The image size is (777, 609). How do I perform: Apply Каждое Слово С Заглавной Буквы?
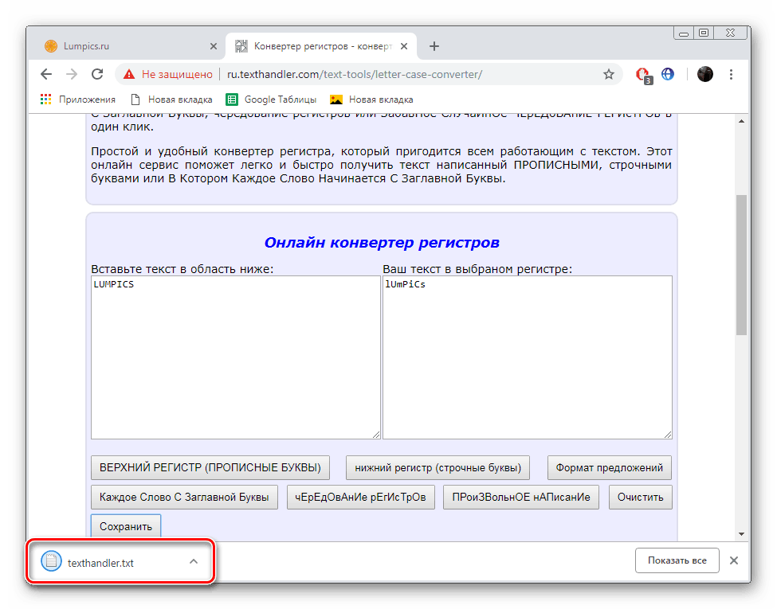[184, 497]
